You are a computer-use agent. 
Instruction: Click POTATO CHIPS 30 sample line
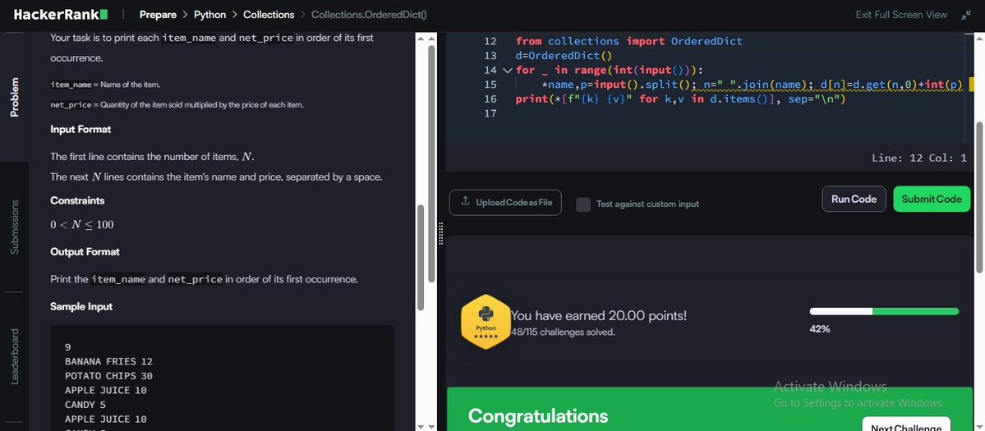pos(108,376)
